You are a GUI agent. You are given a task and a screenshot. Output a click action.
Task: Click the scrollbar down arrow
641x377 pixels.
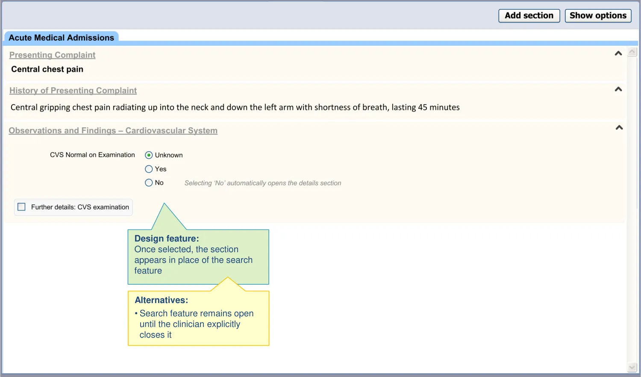[632, 367]
